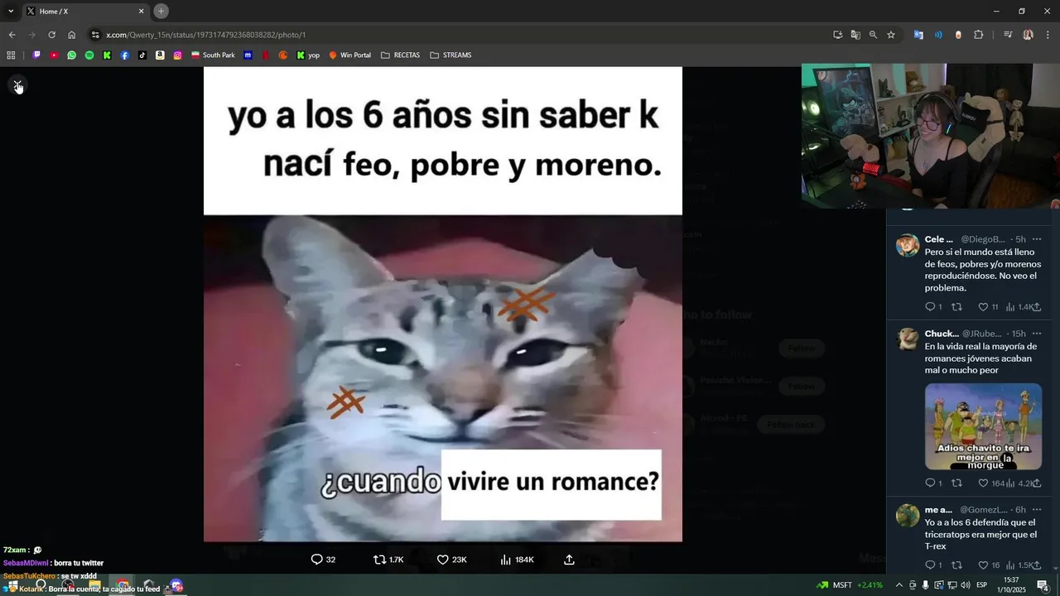Screen dimensions: 1060x596
Task: Open more options on Chuck's reply
Action: coord(1037,334)
